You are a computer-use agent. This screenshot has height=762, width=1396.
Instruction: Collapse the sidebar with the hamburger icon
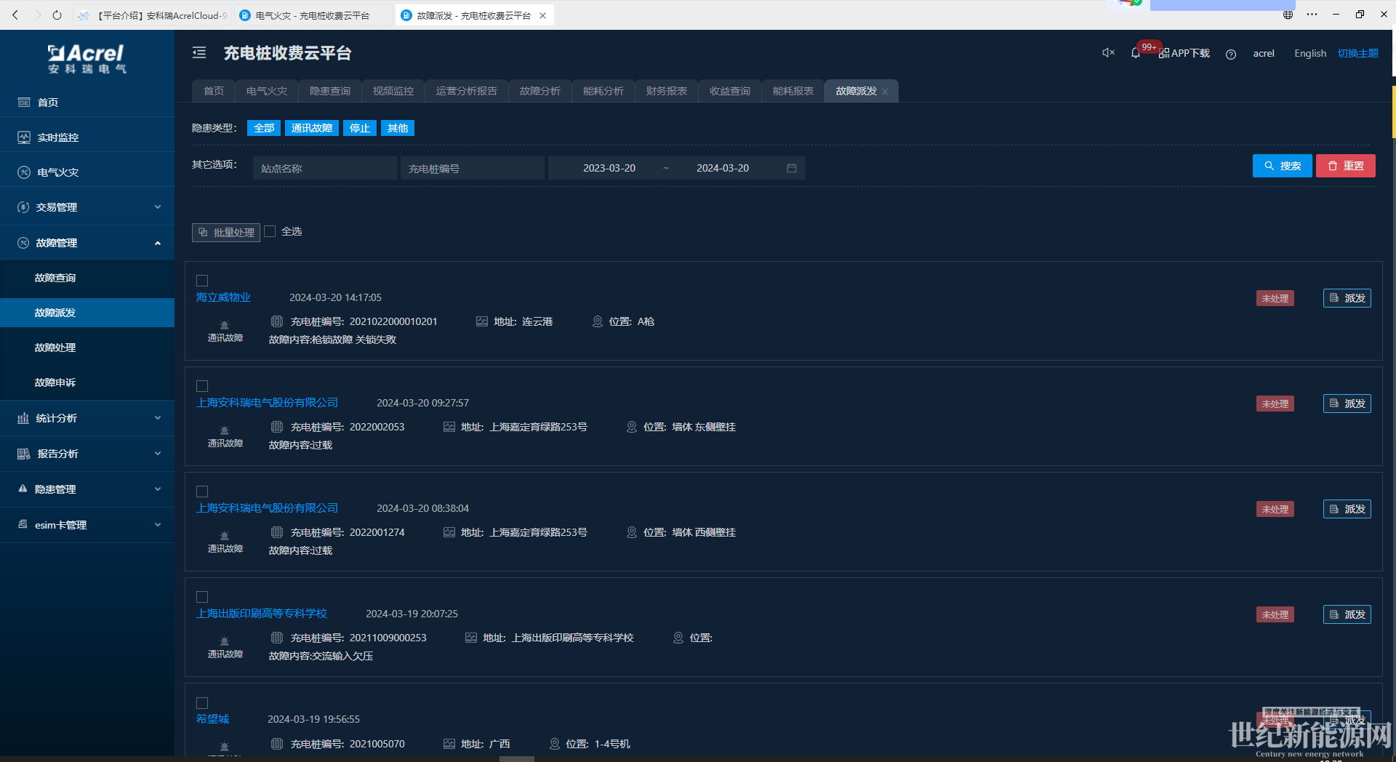[x=199, y=52]
